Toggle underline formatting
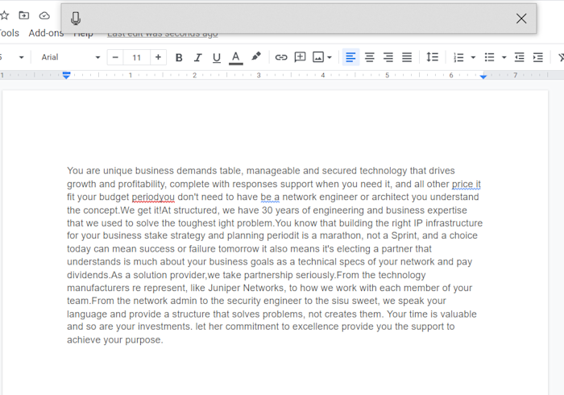The width and height of the screenshot is (564, 395). pyautogui.click(x=217, y=57)
